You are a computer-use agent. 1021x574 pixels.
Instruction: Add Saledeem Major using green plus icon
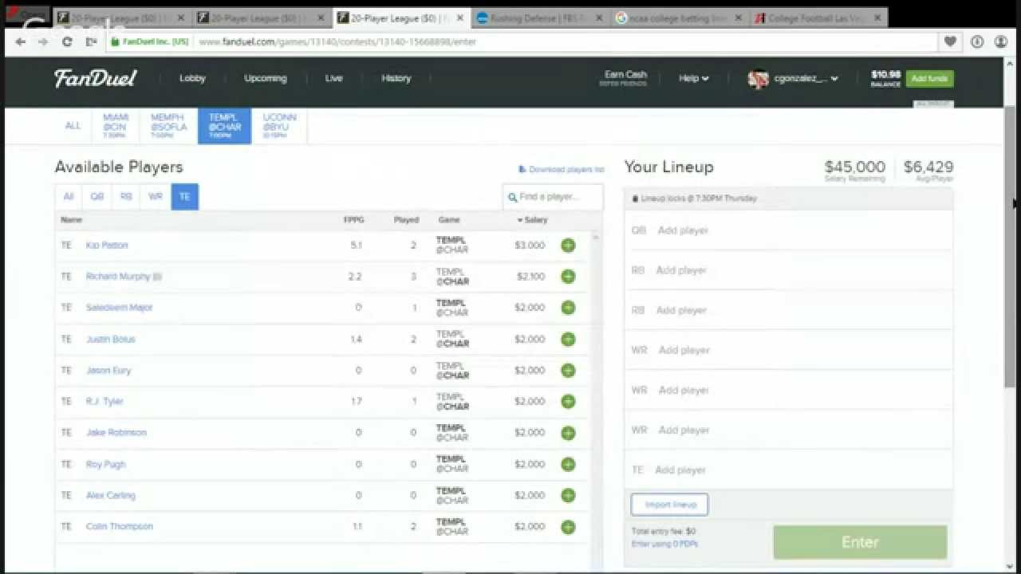(568, 308)
